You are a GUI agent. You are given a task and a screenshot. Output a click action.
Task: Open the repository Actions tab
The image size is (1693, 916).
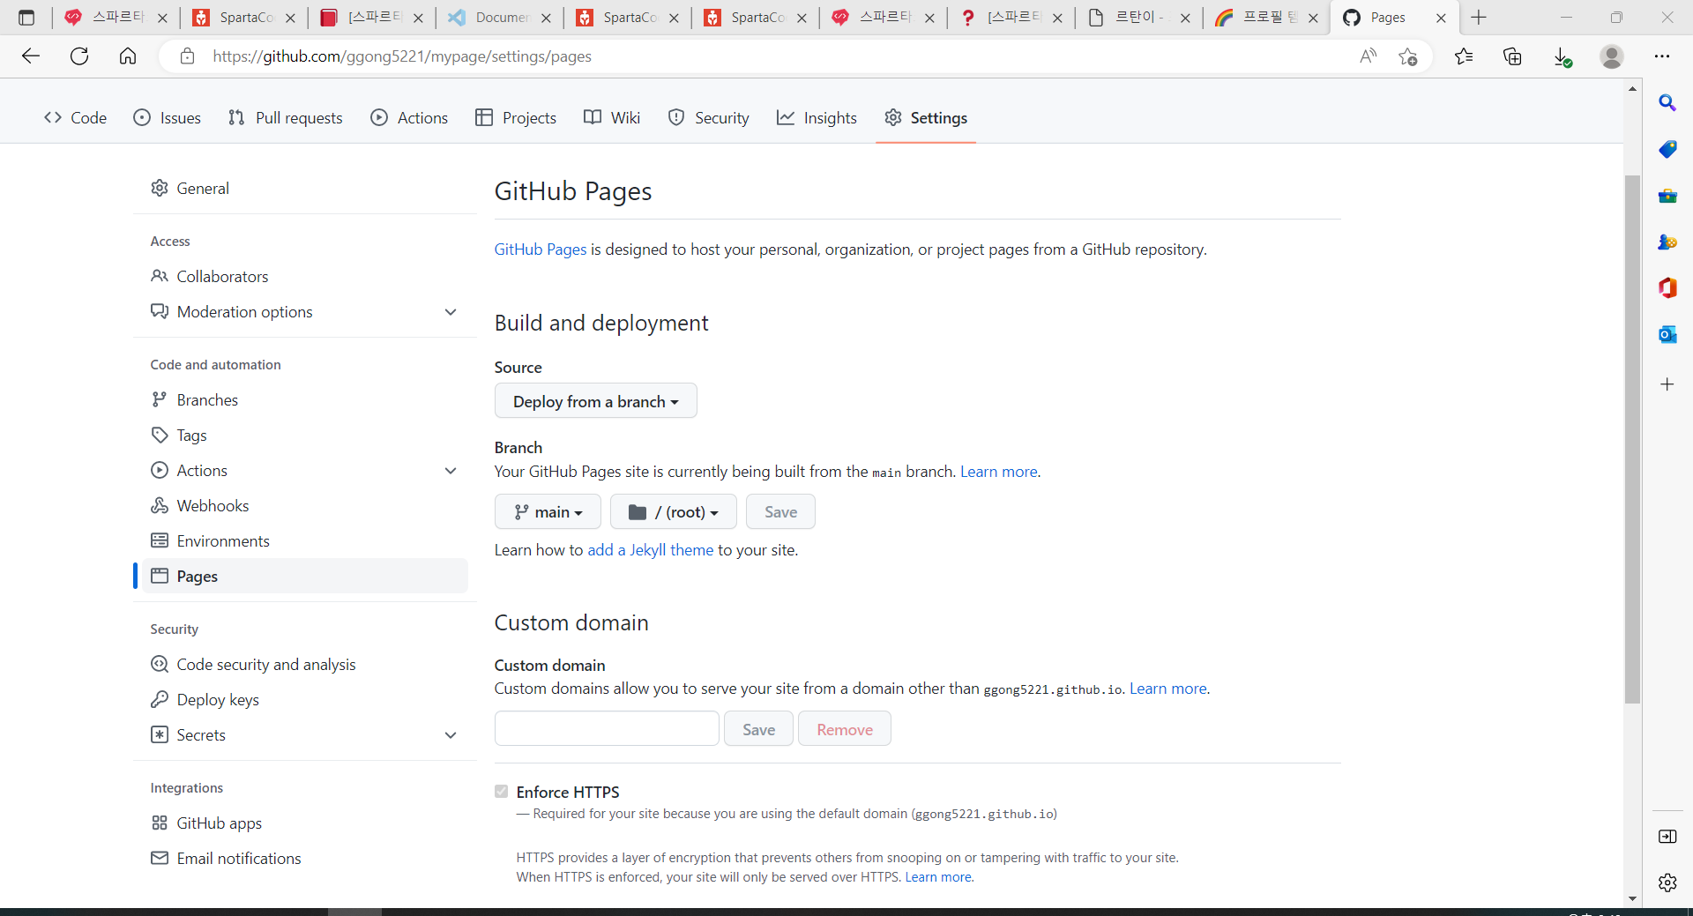(409, 118)
